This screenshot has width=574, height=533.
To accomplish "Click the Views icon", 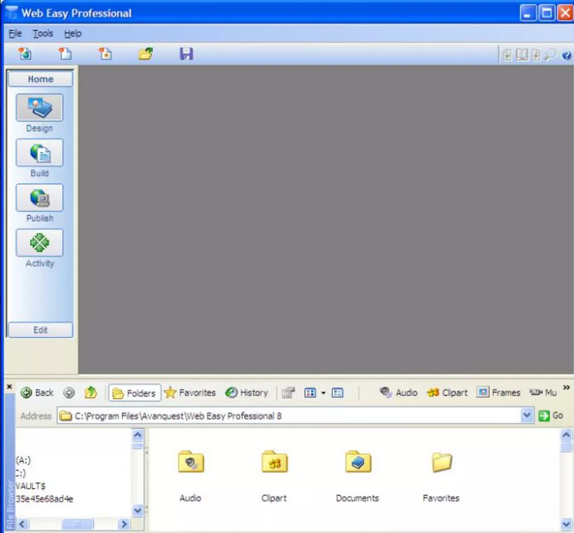I will (x=310, y=393).
